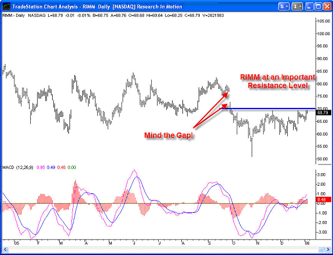Screen dimensions: 333x255
Task: Click the 'MACD (12,26,9)' indicator label
Action: [x=18, y=167]
